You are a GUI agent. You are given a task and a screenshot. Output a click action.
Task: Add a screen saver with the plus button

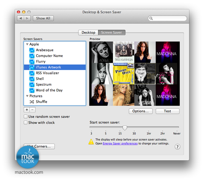tap(27, 110)
